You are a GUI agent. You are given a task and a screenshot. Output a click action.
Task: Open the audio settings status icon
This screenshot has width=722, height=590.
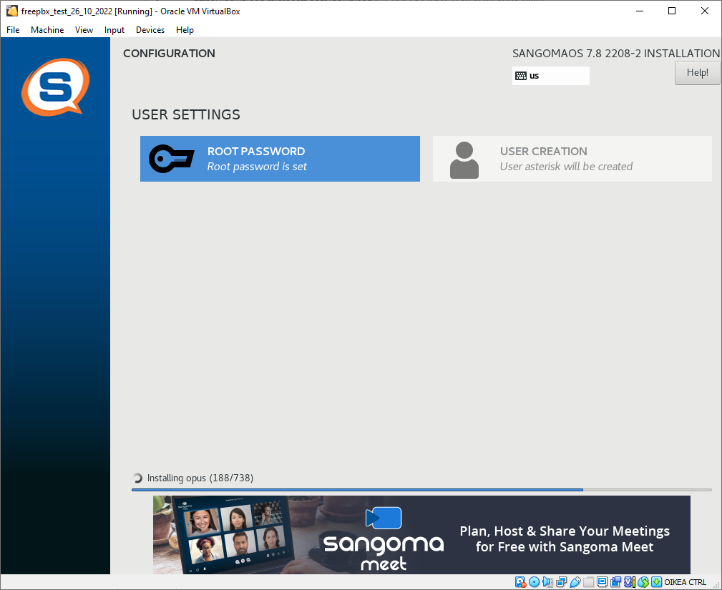(548, 582)
